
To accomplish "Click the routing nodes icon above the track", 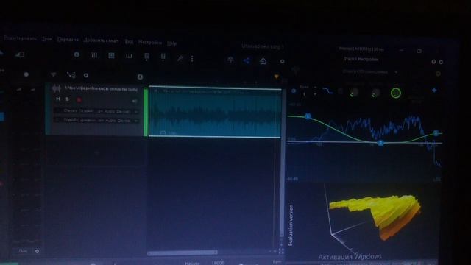I will tap(71, 75).
